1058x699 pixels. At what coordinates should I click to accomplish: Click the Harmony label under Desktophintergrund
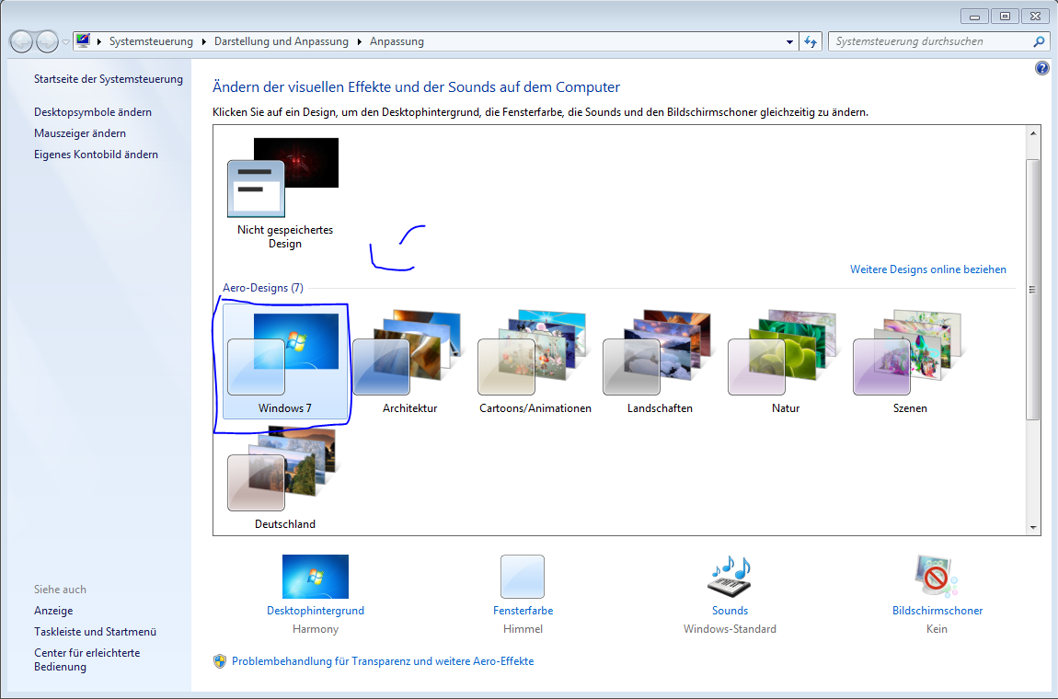pos(316,629)
